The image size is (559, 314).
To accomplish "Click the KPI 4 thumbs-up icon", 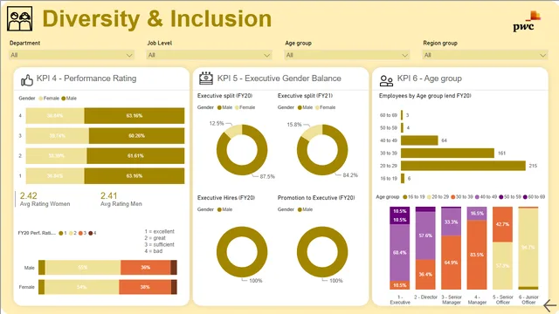I will (x=27, y=80).
